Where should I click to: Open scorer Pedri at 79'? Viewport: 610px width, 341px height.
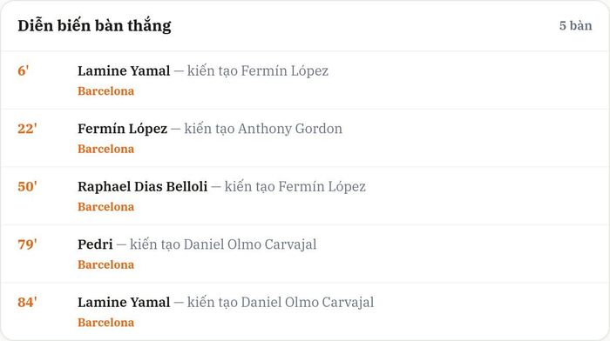tap(95, 244)
